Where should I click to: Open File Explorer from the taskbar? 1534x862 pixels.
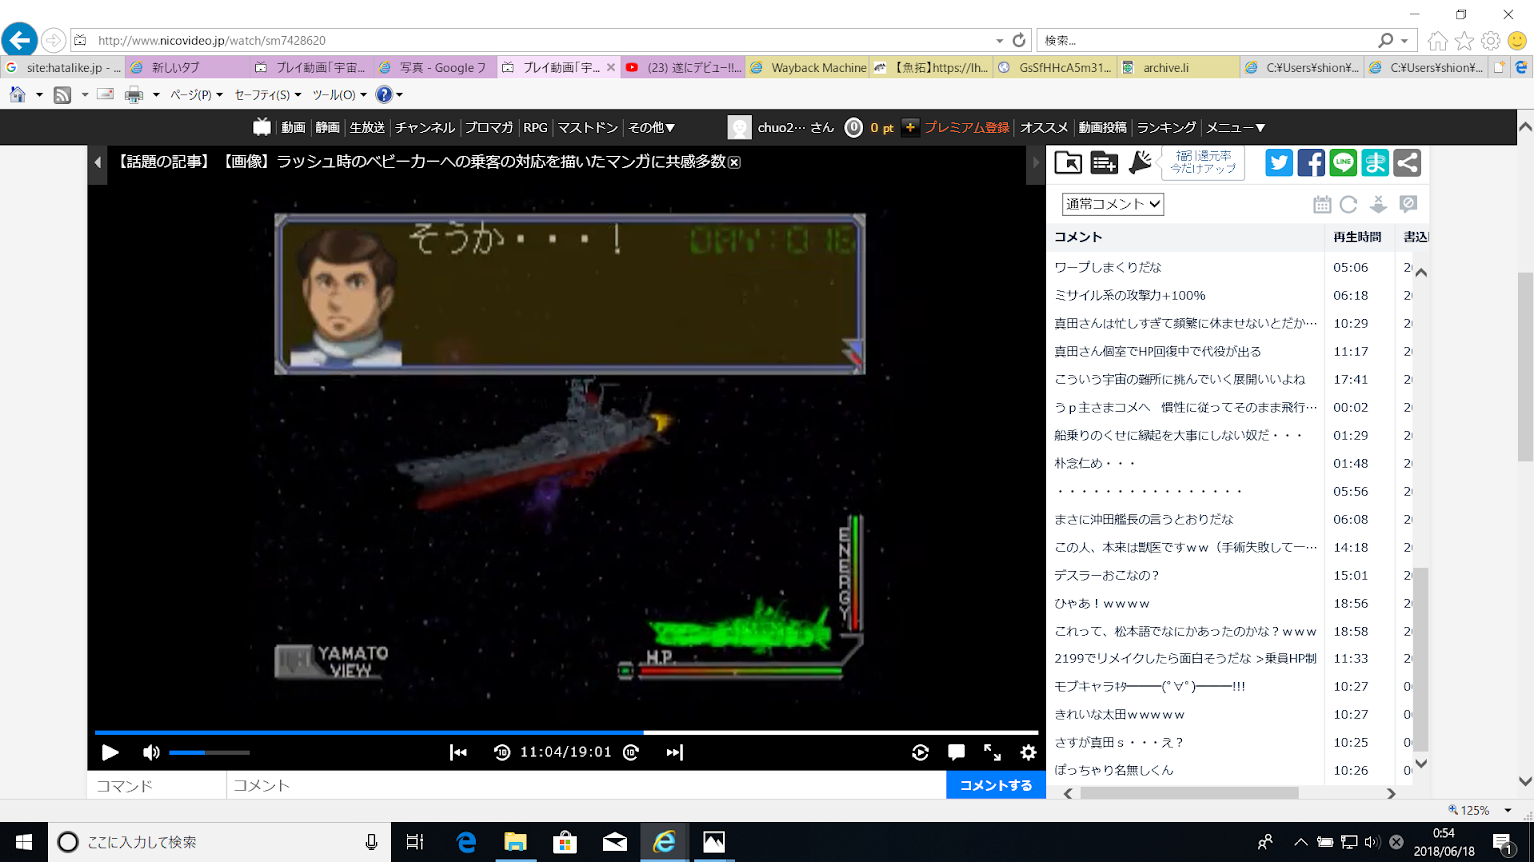point(515,842)
